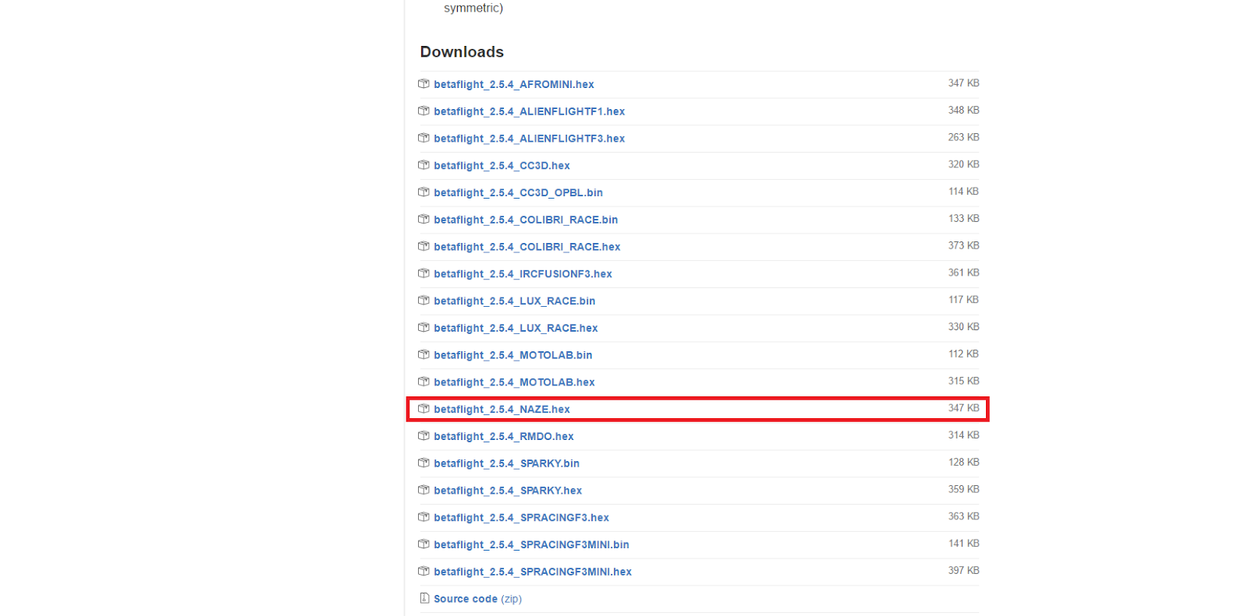Click package icon beside SPRACINGF3MINI.bin

point(424,544)
